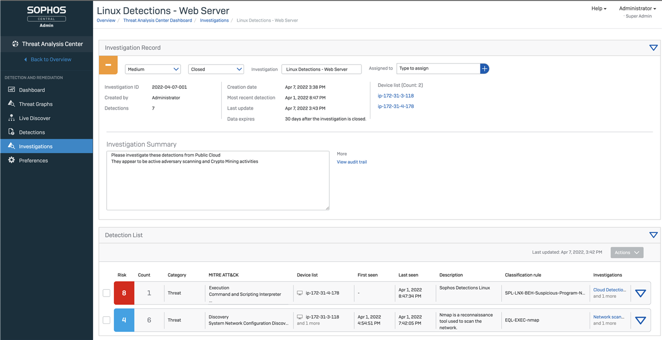Screen dimensions: 662x340
Task: Open Dashboard in the sidebar
Action: [x=47, y=90]
